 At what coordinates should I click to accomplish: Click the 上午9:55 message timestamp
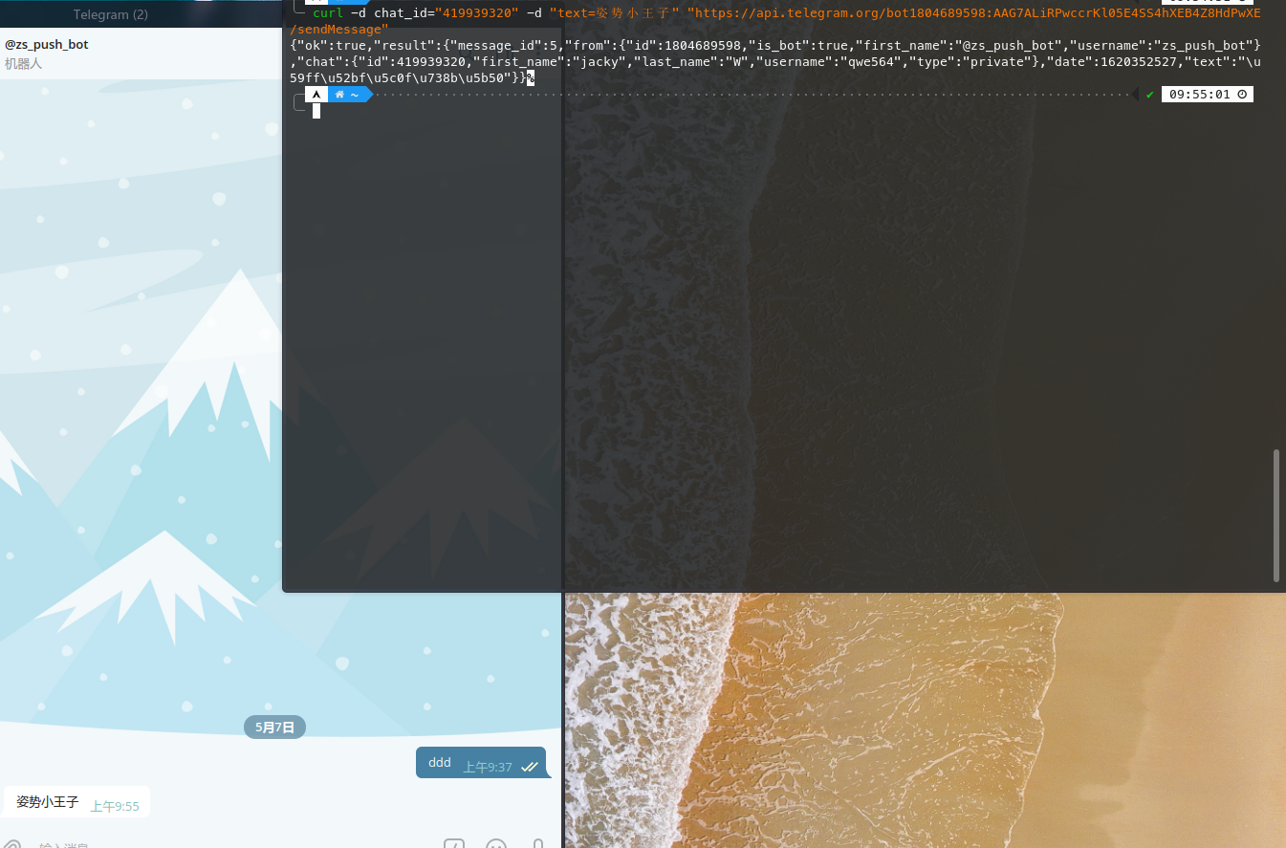pyautogui.click(x=115, y=807)
